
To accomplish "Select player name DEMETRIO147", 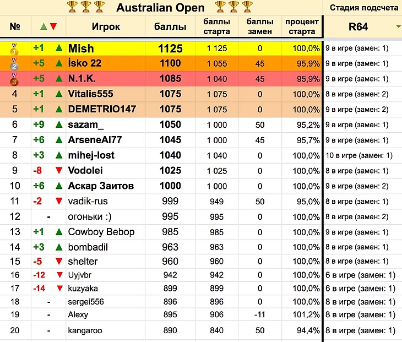I will [102, 110].
